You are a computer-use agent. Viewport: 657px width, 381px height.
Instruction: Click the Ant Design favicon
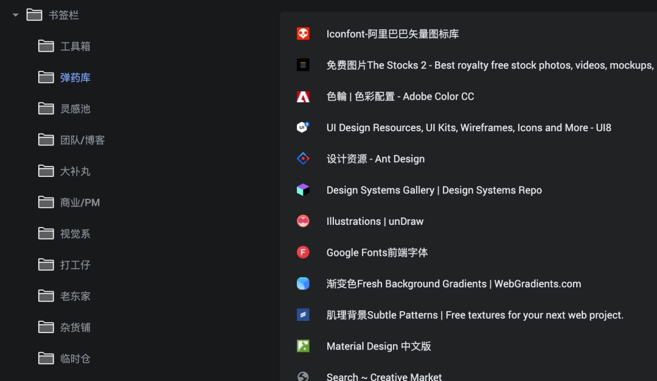tap(303, 159)
